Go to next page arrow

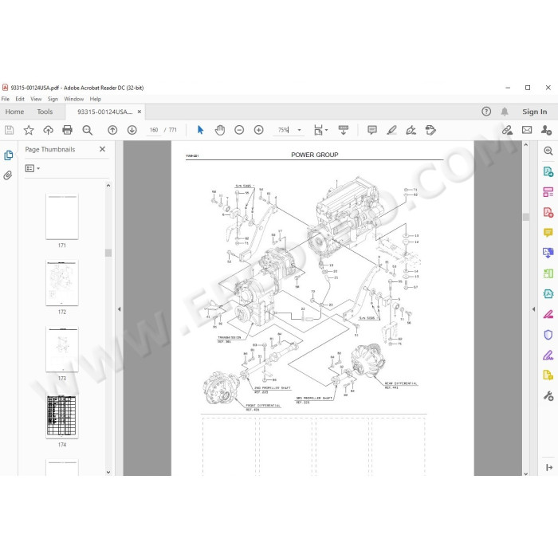132,130
